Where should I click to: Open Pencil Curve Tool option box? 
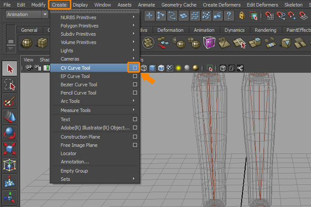tap(135, 93)
